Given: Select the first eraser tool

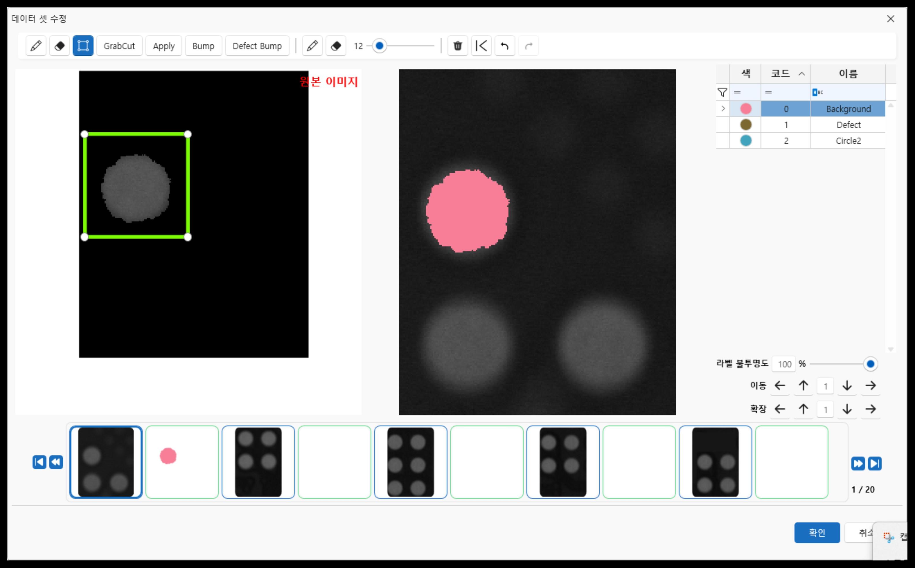Looking at the screenshot, I should pos(59,46).
